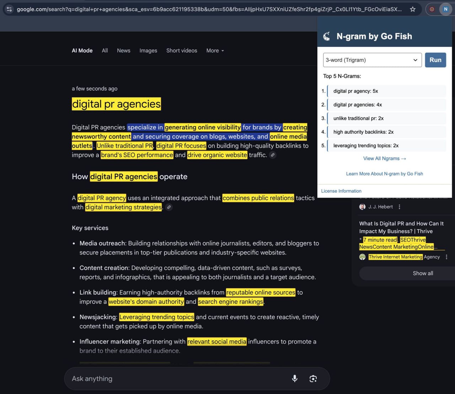This screenshot has width=455, height=394.
Task: Select the Short videos tab
Action: [182, 51]
